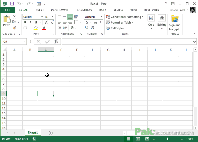Click the macro recording icon in status bar
The image size is (198, 142).
[34, 139]
